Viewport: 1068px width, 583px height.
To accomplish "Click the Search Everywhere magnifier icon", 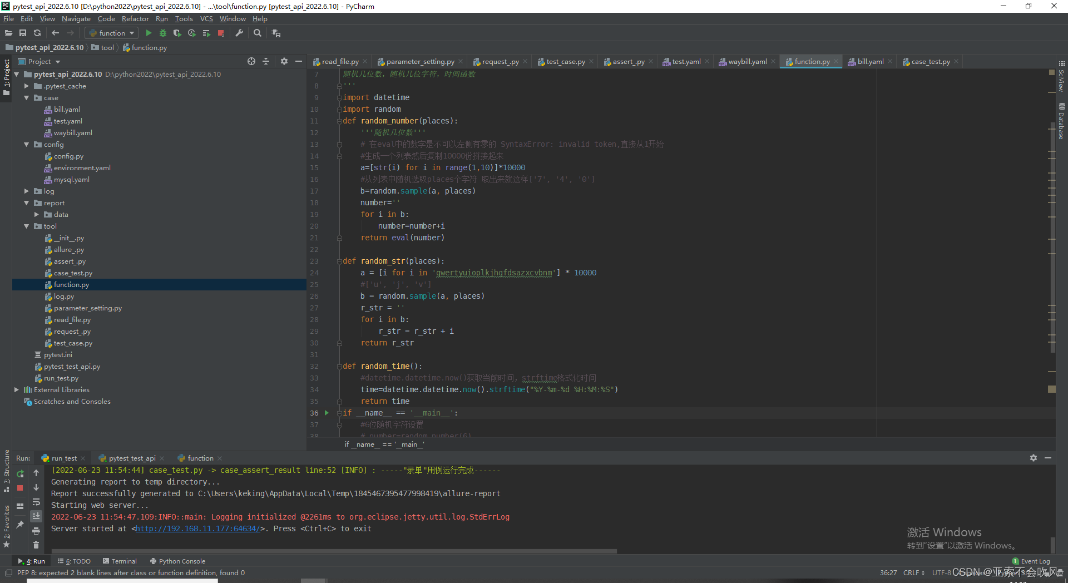I will pos(258,33).
